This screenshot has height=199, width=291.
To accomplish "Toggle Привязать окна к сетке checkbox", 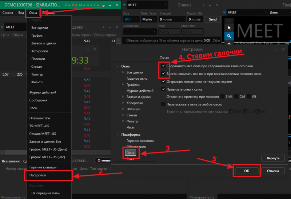I will [163, 89].
